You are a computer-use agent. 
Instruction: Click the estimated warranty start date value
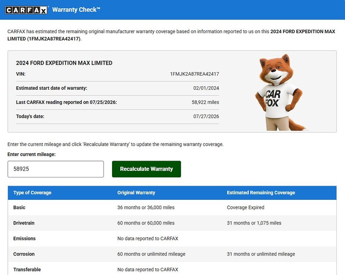coord(206,88)
